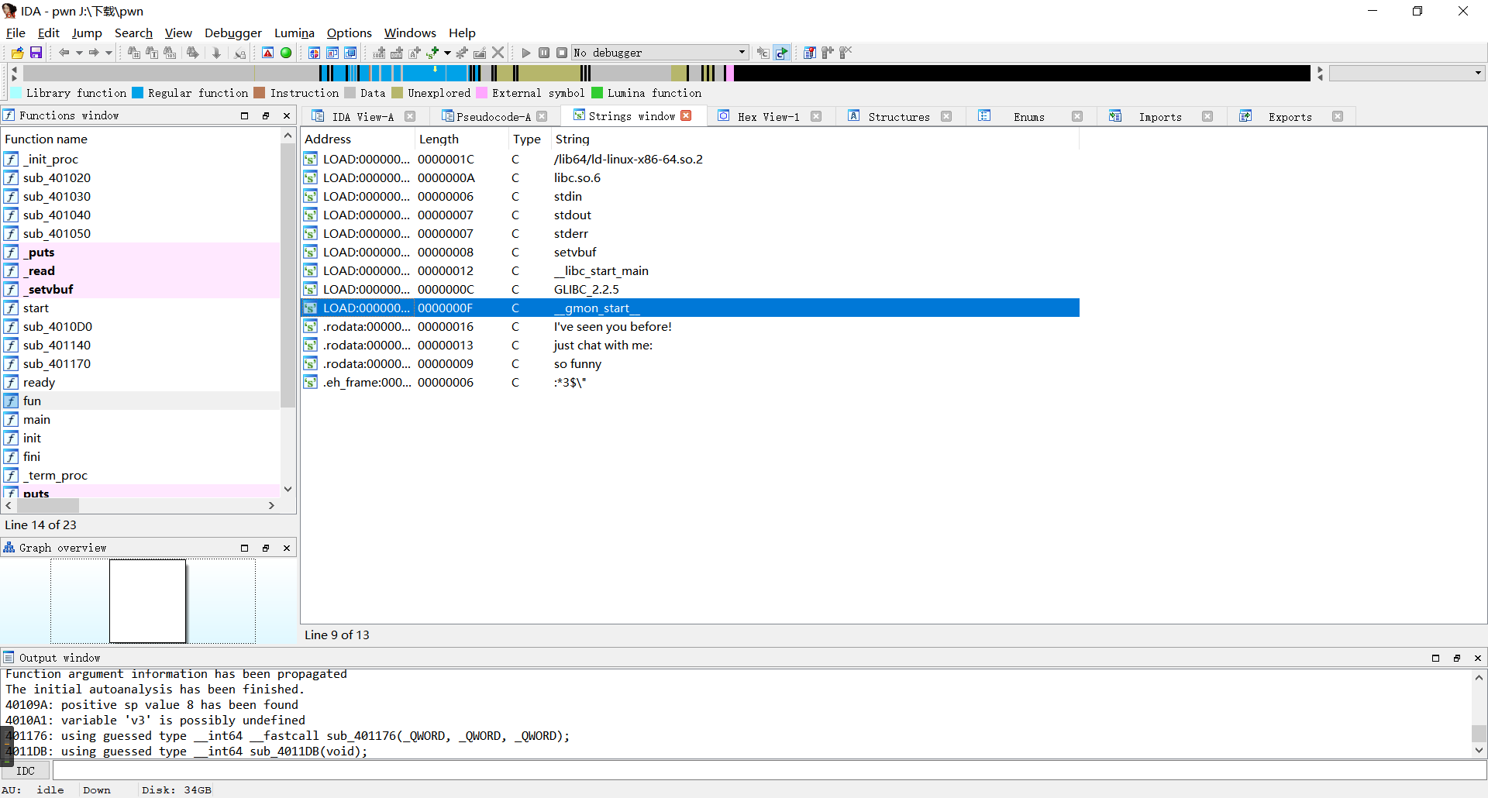
Task: Click the X delete icon in toolbar
Action: pos(498,53)
